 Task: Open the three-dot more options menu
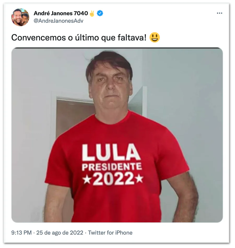[x=220, y=13]
